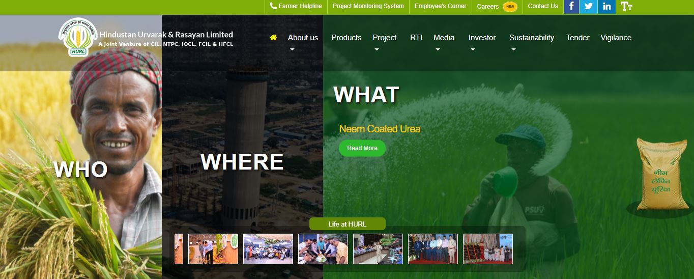The image size is (694, 279).
Task: Open the Products menu item
Action: pos(346,38)
